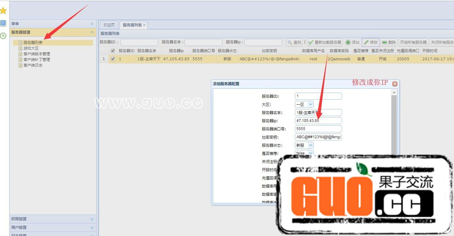Viewport: 454px width, 236px height.
Task: Click the 添加 add button
Action: [352, 42]
